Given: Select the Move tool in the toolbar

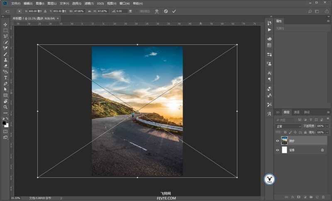Looking at the screenshot, I should pos(5,24).
